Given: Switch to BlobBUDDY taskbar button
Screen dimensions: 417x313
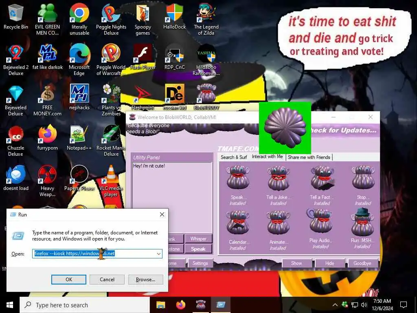Looking at the screenshot, I should (201, 305).
